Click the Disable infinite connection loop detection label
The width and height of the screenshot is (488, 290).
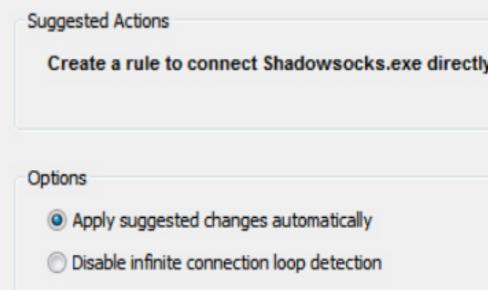pos(226,263)
